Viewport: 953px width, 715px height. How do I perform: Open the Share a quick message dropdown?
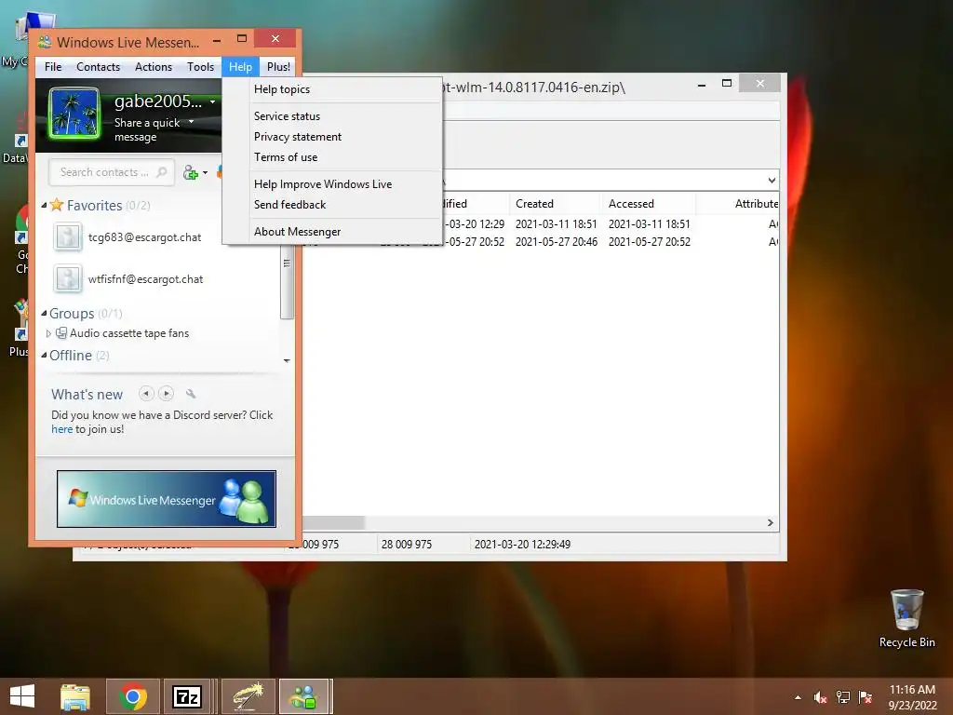pos(191,122)
